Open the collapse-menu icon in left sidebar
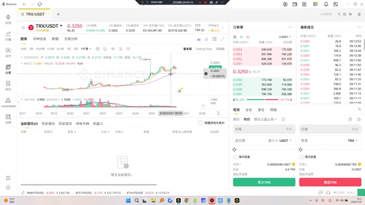 pos(8,178)
